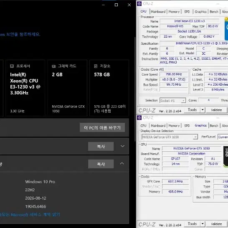Screen dimensions: 228x228
Task: Click the Windows 10 Pro edition text
Action: pyautogui.click(x=40, y=182)
